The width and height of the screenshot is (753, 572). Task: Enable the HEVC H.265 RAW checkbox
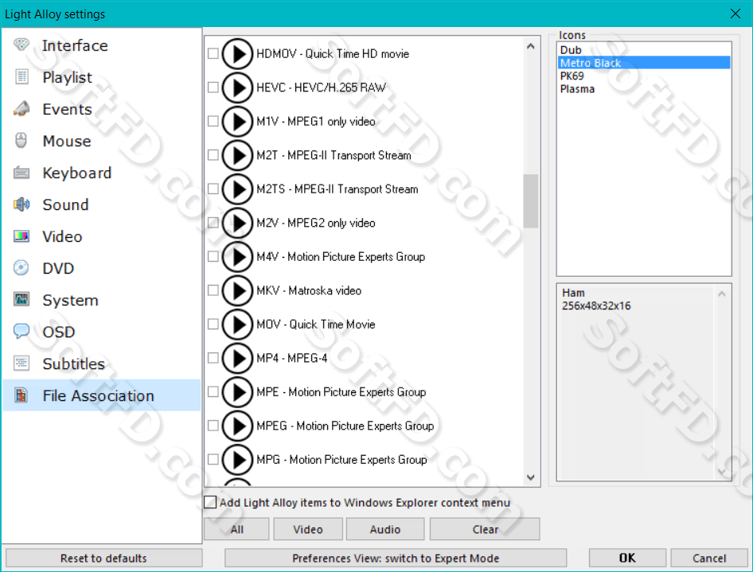click(x=213, y=88)
